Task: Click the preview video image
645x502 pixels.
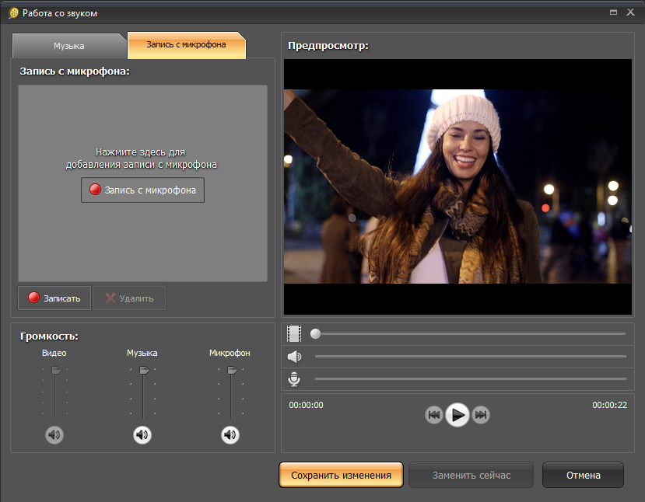Action: tap(457, 187)
